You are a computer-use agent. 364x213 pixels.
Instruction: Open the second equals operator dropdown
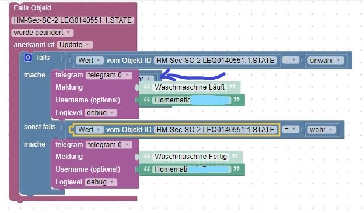coord(290,129)
